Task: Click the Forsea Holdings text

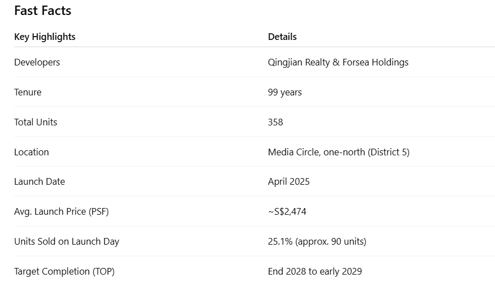Action: 375,62
